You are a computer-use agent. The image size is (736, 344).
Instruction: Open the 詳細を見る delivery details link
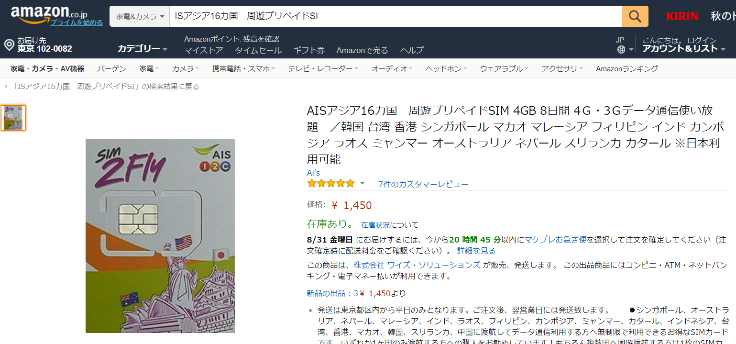(476, 251)
